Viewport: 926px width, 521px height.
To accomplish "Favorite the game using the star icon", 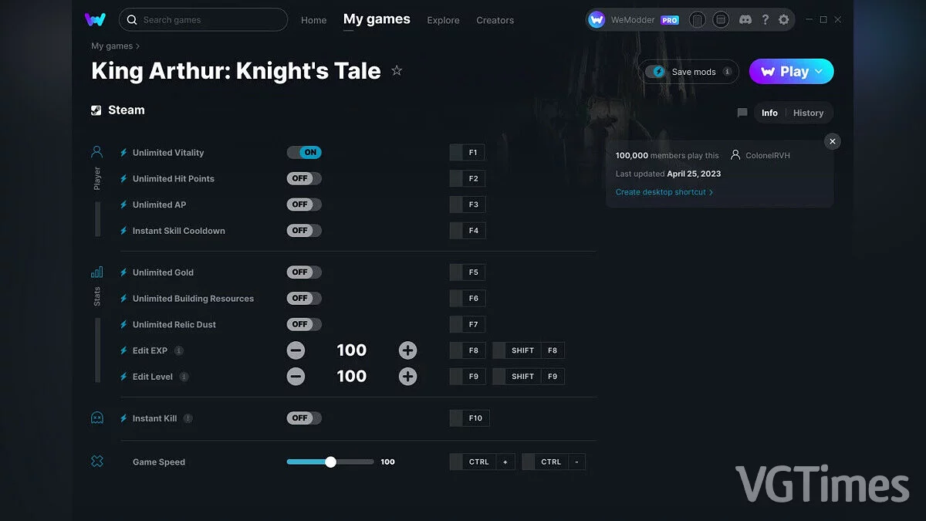I will coord(397,70).
